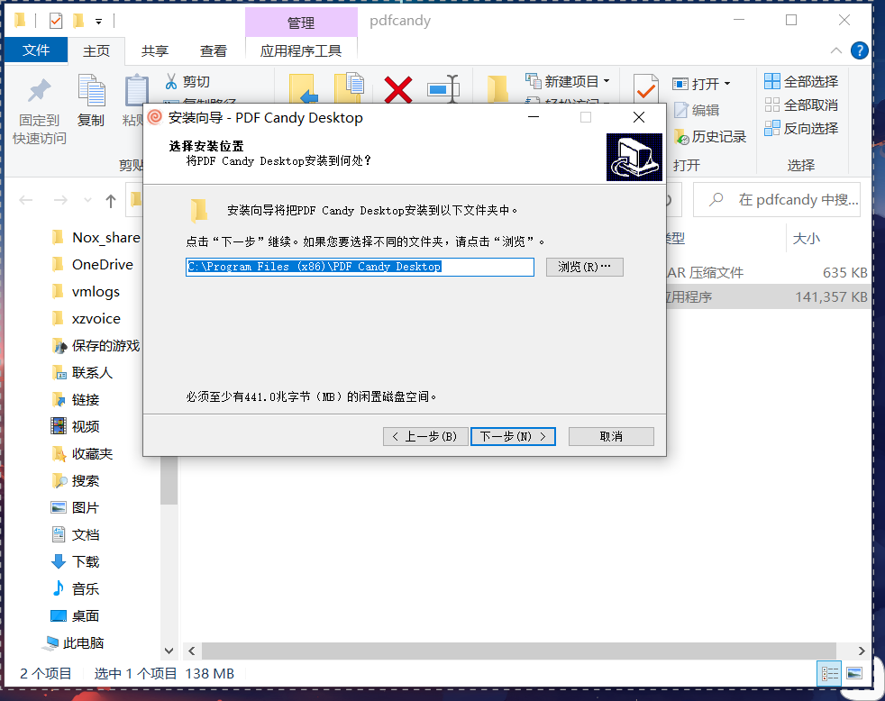This screenshot has height=701, width=885.
Task: Click the Explorer forward navigation arrow
Action: click(x=60, y=200)
